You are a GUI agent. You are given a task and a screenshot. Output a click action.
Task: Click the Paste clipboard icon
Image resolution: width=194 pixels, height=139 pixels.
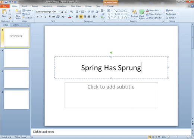click(x=4, y=12)
